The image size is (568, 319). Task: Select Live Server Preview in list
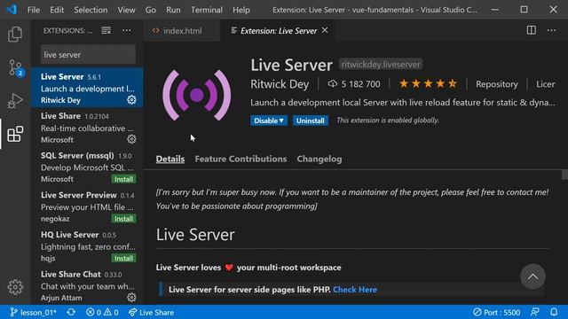[87, 206]
